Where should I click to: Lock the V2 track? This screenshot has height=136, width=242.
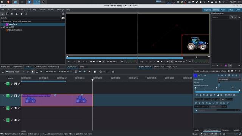tap(19, 84)
